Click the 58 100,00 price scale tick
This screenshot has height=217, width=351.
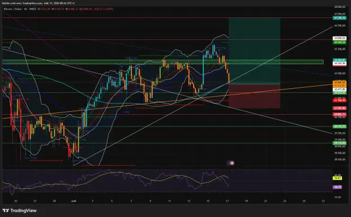point(340,160)
